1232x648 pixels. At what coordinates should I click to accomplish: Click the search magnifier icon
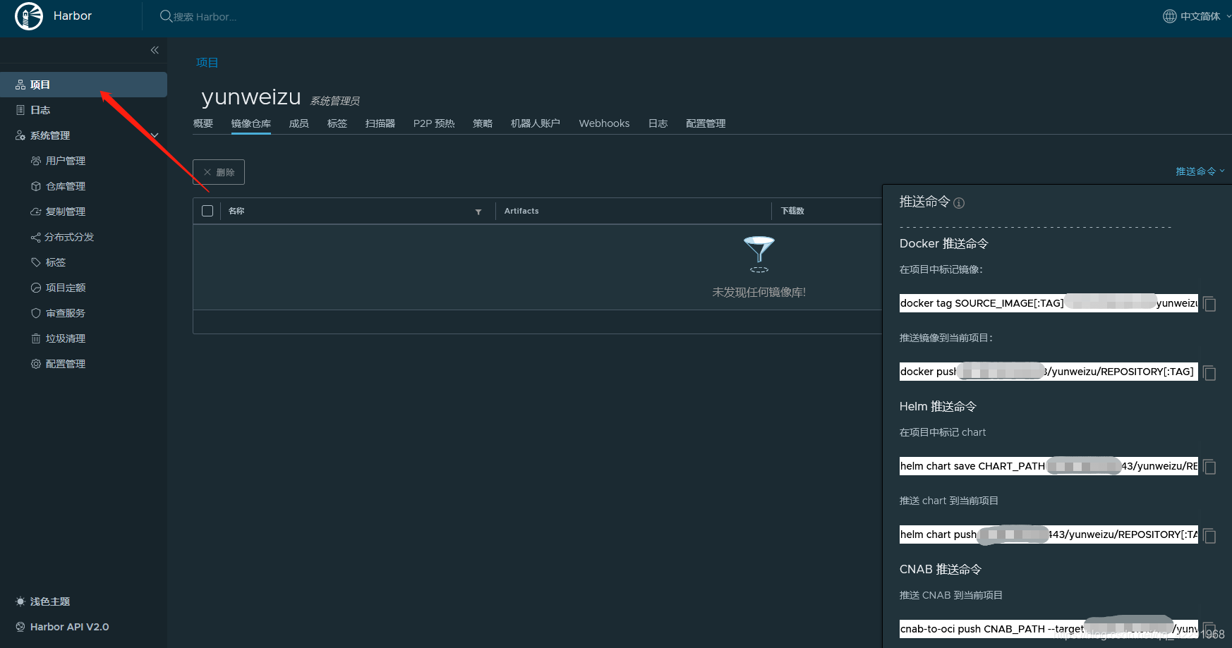[x=166, y=16]
